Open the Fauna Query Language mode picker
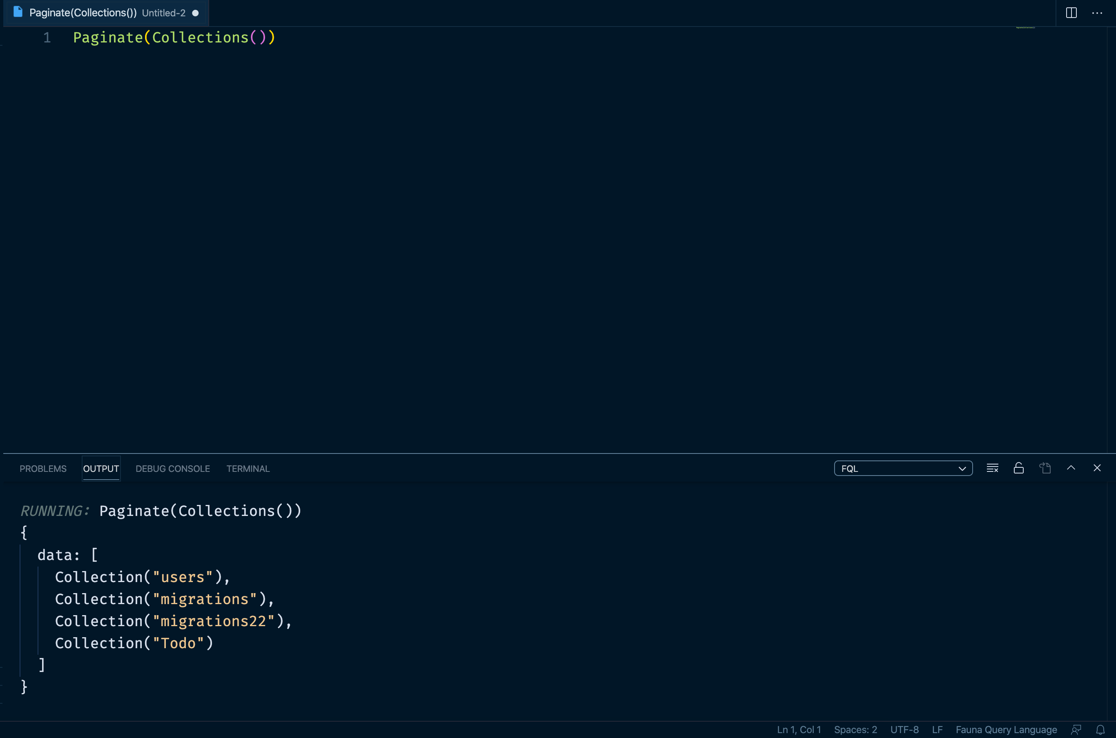The width and height of the screenshot is (1116, 738). [1005, 729]
